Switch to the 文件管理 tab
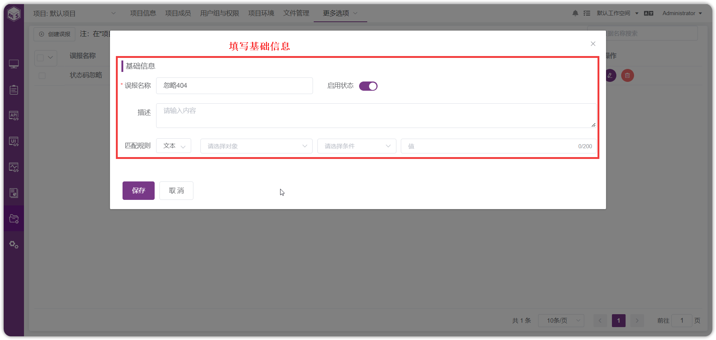Image resolution: width=716 pixels, height=340 pixels. pos(296,13)
